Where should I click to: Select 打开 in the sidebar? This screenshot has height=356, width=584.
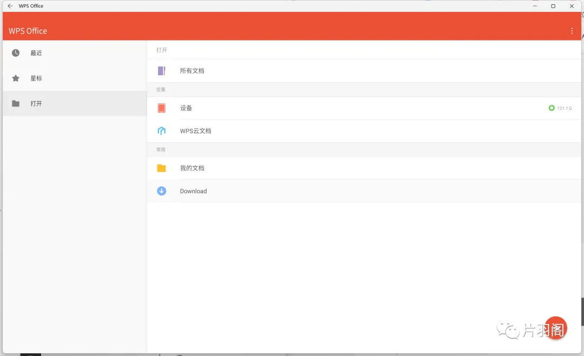coord(75,103)
